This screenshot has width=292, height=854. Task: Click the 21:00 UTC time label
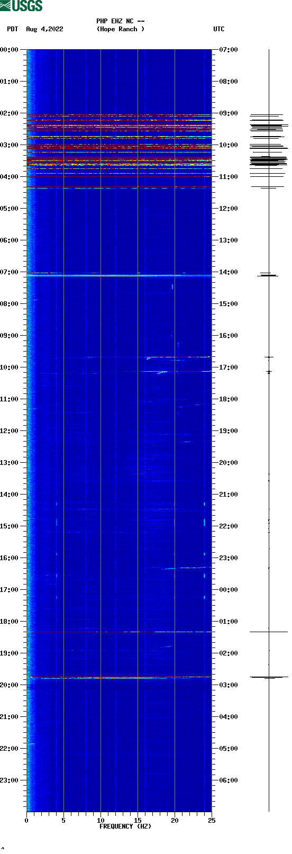(x=229, y=495)
